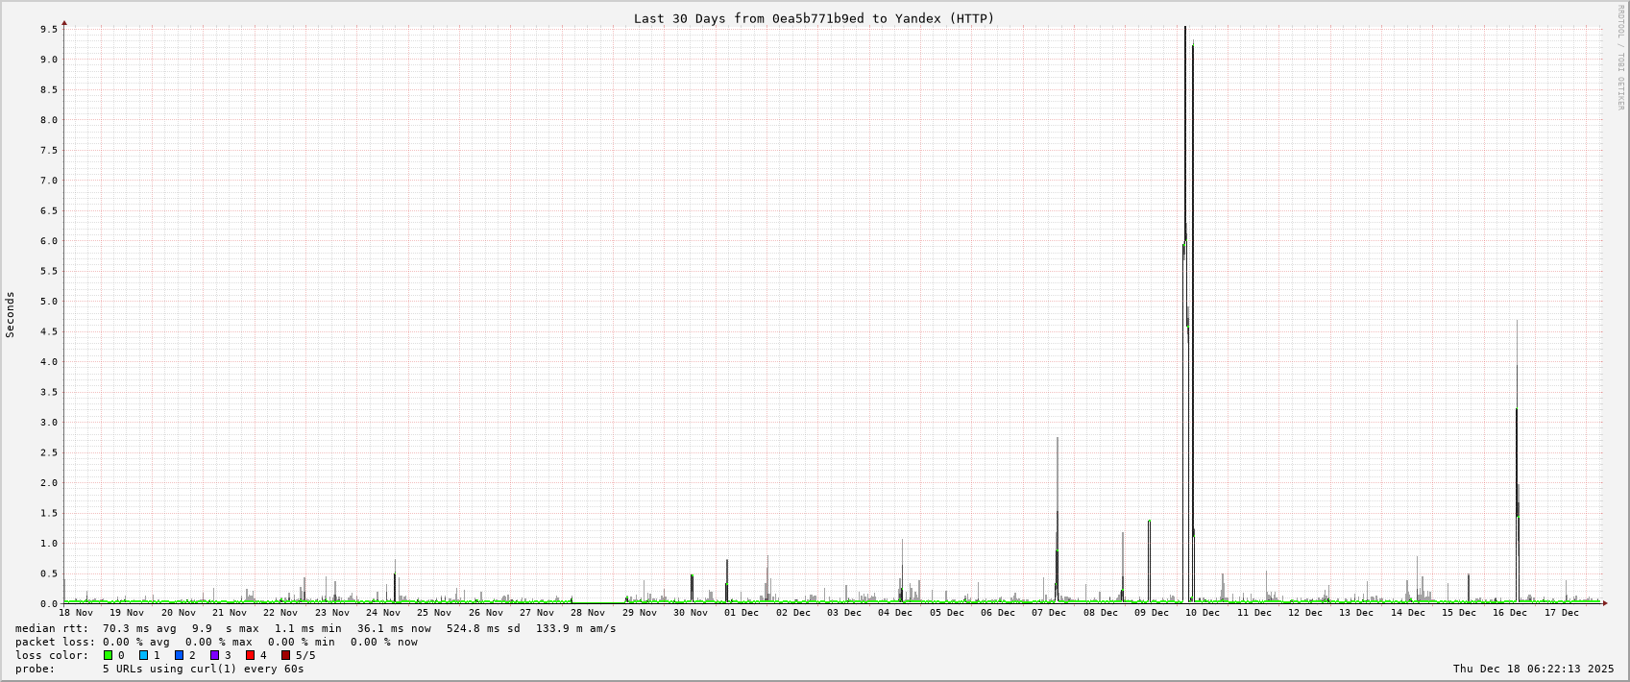This screenshot has width=1630, height=682.
Task: Click the median rtt statistics label
Action: (51, 628)
